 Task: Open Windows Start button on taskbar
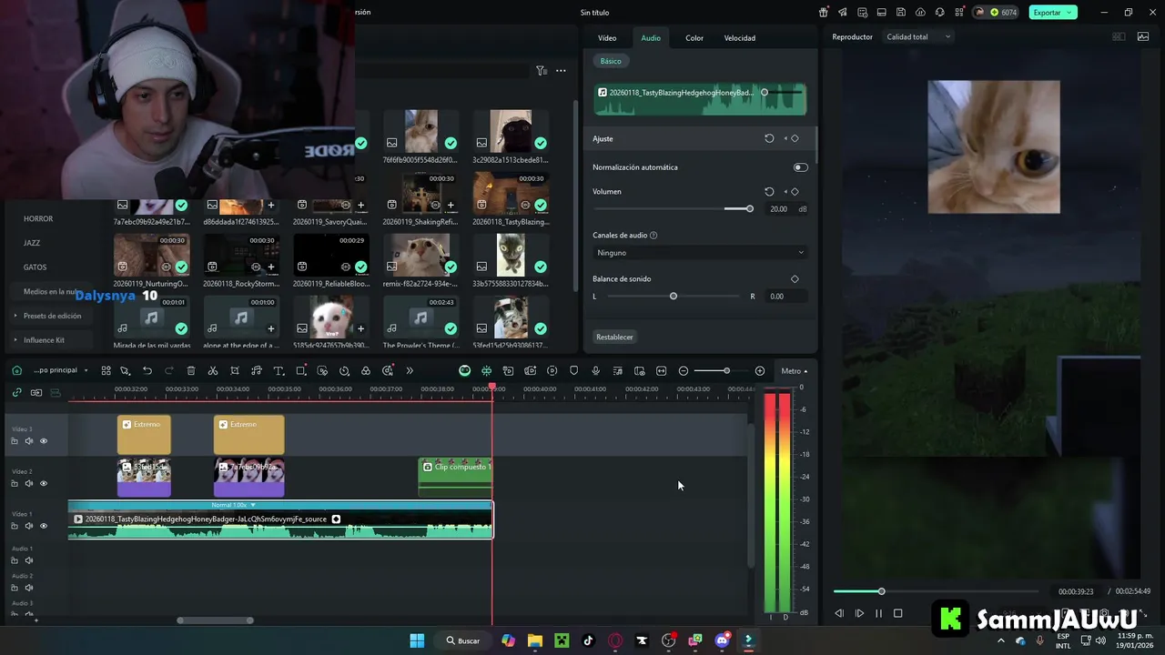pyautogui.click(x=417, y=640)
